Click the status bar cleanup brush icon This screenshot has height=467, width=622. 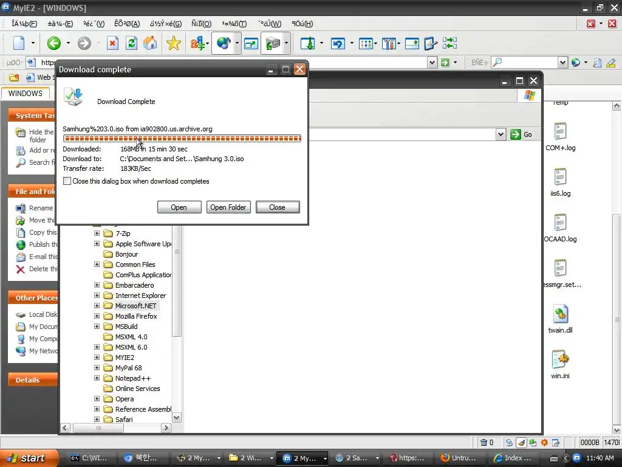tap(521, 443)
